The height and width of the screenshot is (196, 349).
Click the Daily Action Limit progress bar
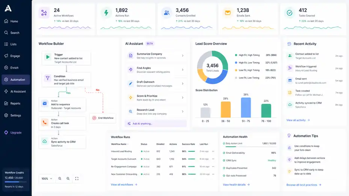click(x=251, y=147)
